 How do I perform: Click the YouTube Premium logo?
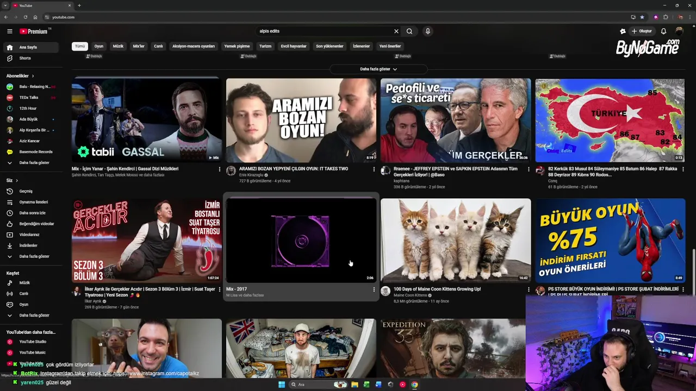(34, 31)
